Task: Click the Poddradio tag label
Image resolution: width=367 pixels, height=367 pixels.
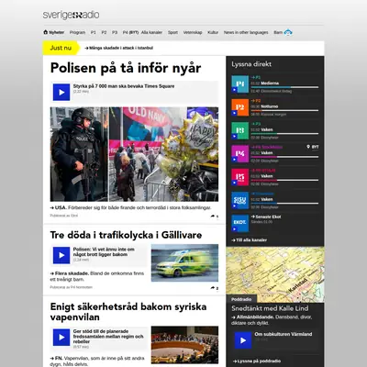Action: point(241,299)
